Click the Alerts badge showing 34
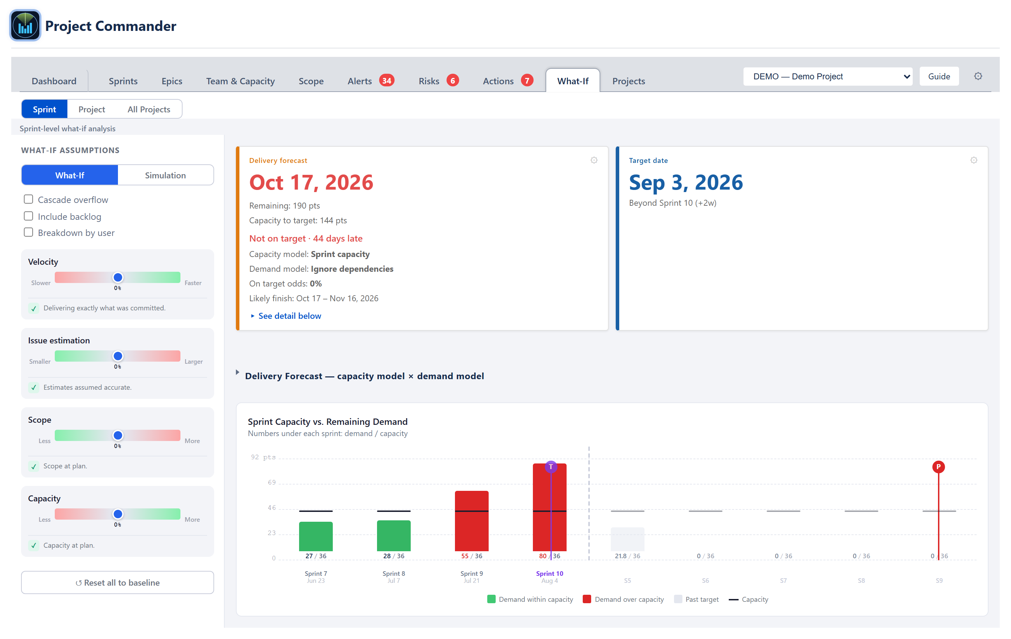 pyautogui.click(x=386, y=80)
